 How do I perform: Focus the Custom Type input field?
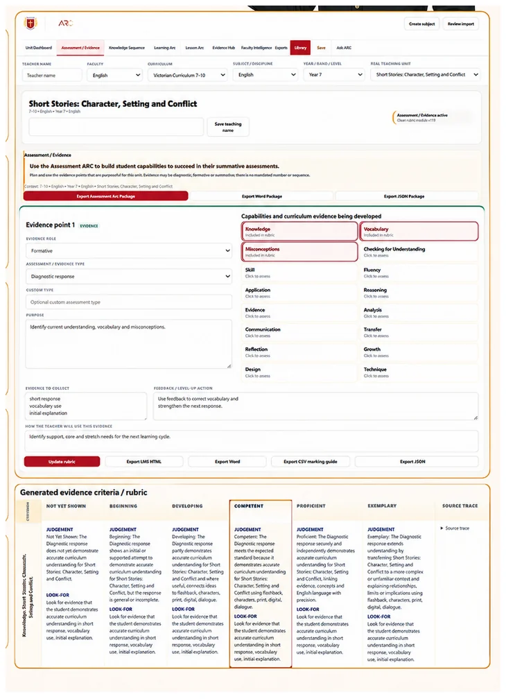click(x=129, y=302)
